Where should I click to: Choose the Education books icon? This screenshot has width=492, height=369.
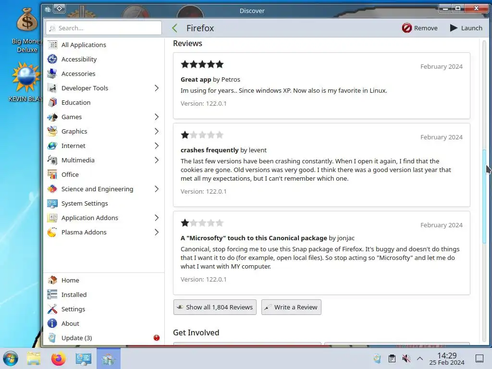tap(52, 103)
